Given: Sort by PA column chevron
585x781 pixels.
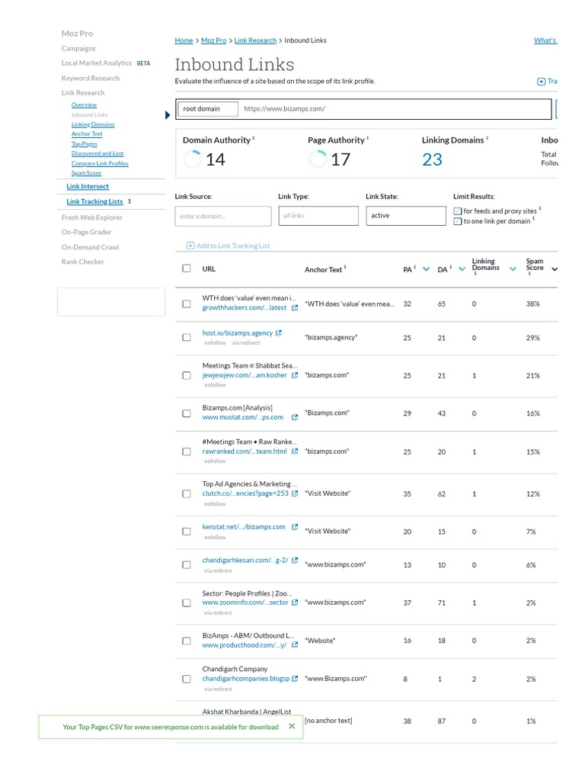Looking at the screenshot, I should (x=427, y=269).
